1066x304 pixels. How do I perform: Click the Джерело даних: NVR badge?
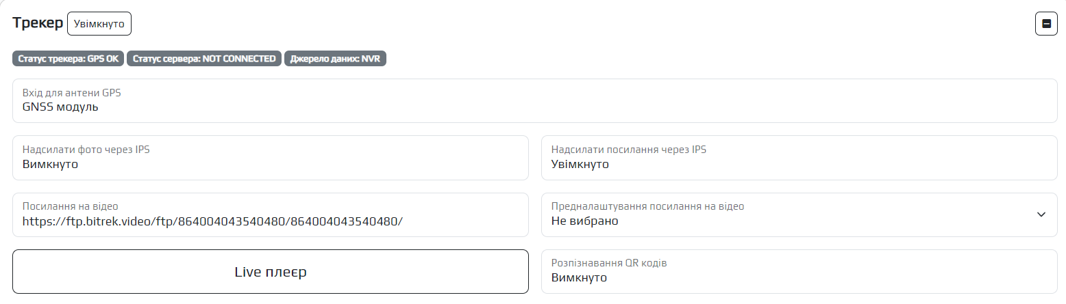pyautogui.click(x=335, y=59)
